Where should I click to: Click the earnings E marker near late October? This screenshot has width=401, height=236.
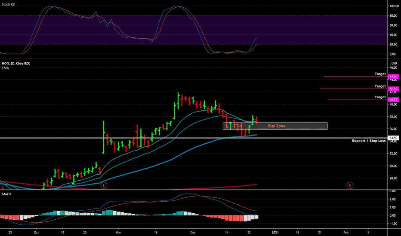click(x=104, y=185)
